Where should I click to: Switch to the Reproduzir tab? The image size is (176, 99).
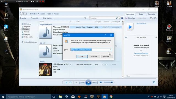130,14
